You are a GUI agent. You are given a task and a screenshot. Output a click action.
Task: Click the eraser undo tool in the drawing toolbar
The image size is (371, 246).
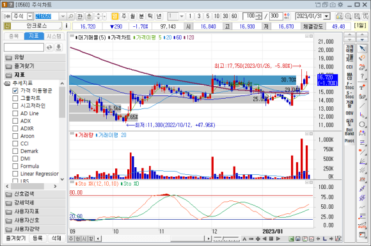pos(362,58)
